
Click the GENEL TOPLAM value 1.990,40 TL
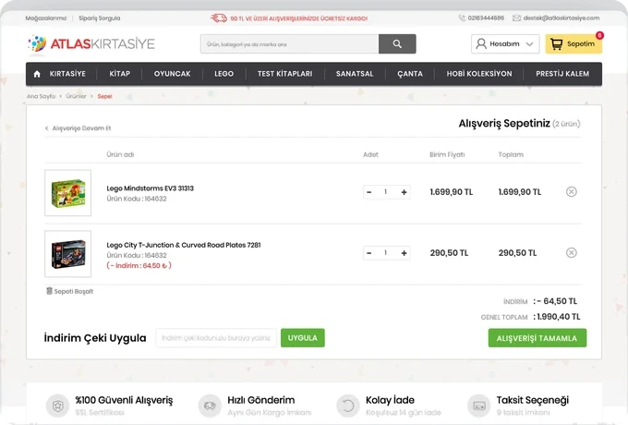pyautogui.click(x=559, y=317)
